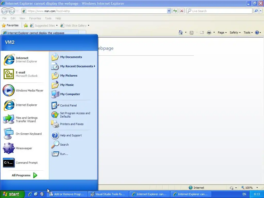This screenshot has height=198, width=264.
Task: Click the Start button
Action: [x=12, y=194]
